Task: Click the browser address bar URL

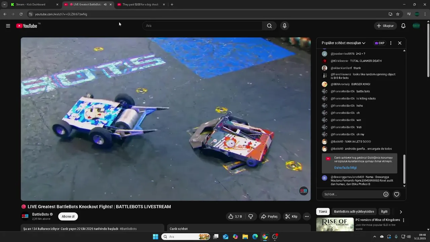Action: click(61, 14)
